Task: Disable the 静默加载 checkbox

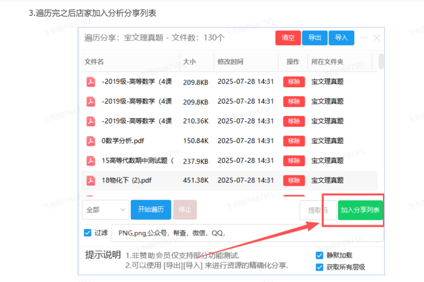Action: [319, 255]
